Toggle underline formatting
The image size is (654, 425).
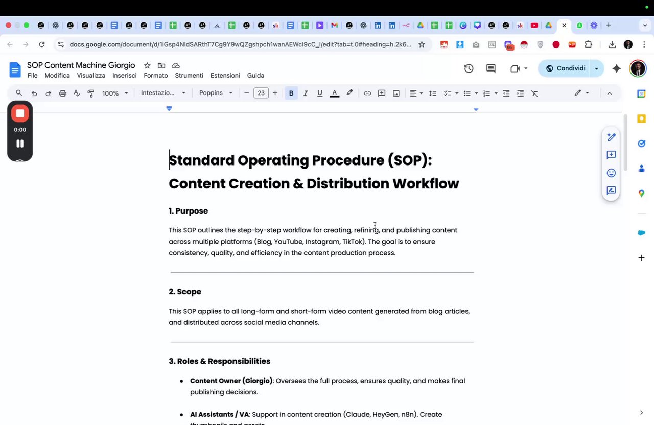(x=320, y=93)
